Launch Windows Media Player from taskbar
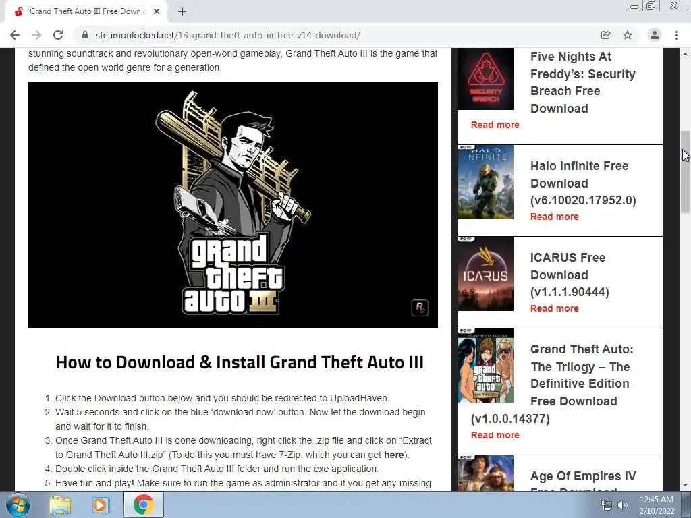691x518 pixels. click(x=101, y=505)
